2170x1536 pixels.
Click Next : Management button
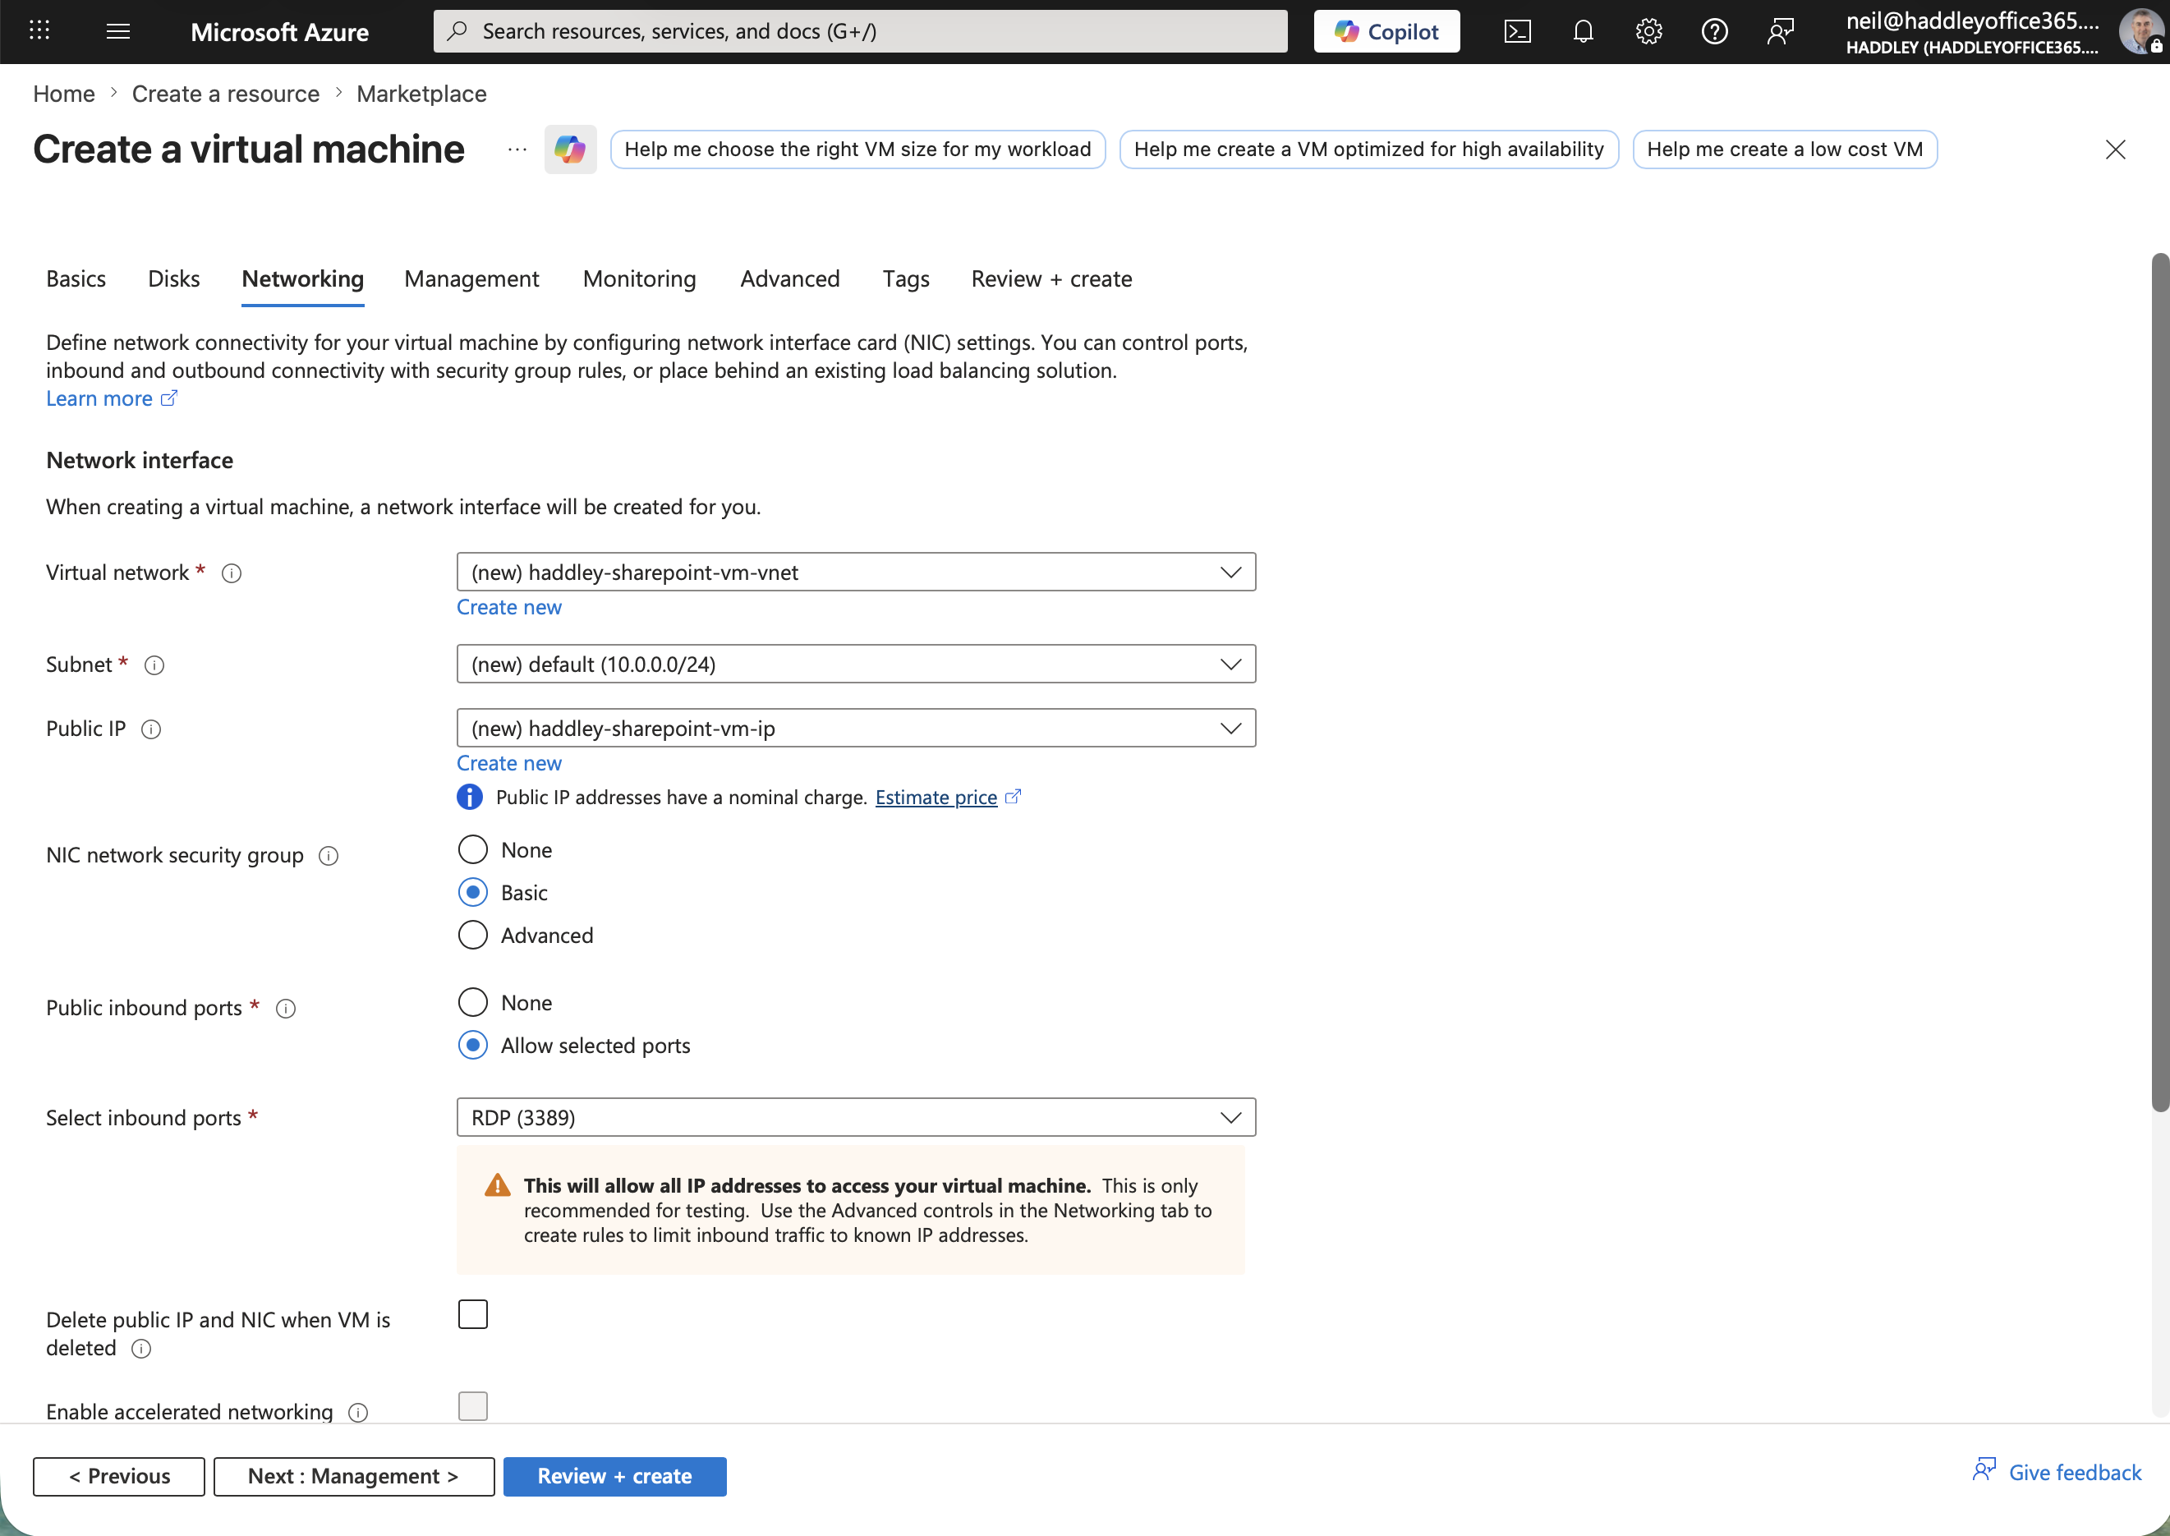(354, 1476)
